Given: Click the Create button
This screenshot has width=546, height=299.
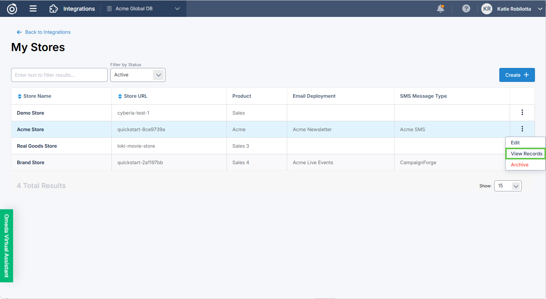Looking at the screenshot, I should [517, 75].
